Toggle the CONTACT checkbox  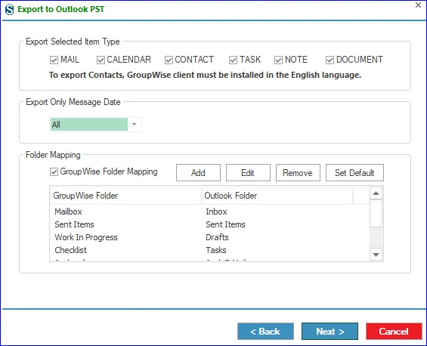click(x=169, y=60)
